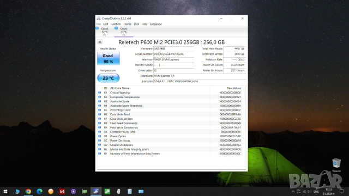This screenshot has width=349, height=196.
Task: Click the volume speaker tray icon
Action: (x=309, y=192)
